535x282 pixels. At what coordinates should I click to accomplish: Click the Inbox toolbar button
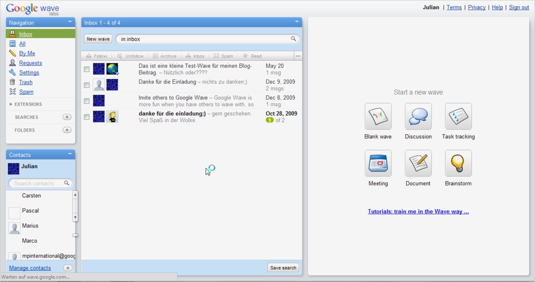(195, 56)
